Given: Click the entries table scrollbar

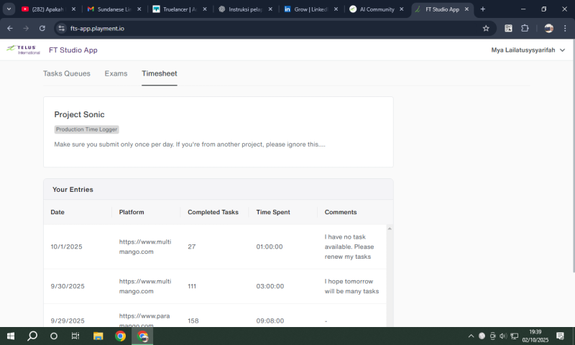Looking at the screenshot, I should pos(390,273).
